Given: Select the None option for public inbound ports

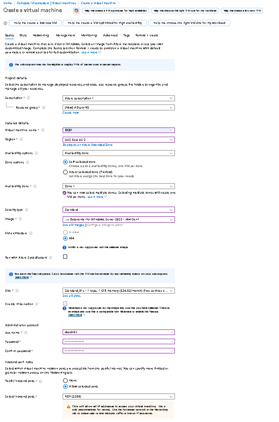Looking at the screenshot, I should pos(66,381).
